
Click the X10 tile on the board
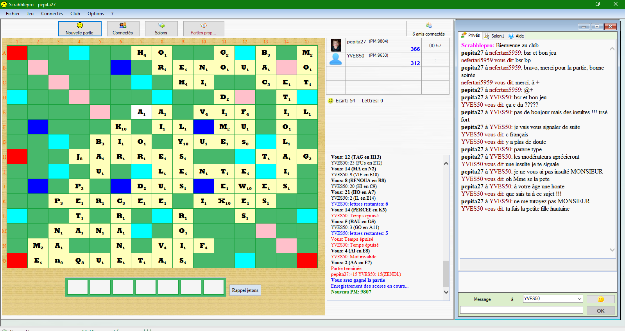[224, 201]
